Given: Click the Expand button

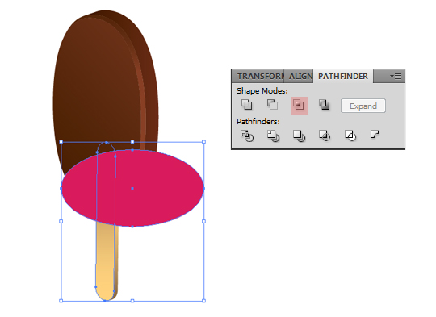Looking at the screenshot, I should (x=363, y=106).
